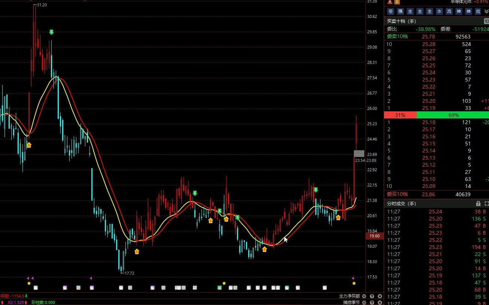Click the 委卖10档 summary row label
Screen dimensions: 489x305
pos(397,37)
